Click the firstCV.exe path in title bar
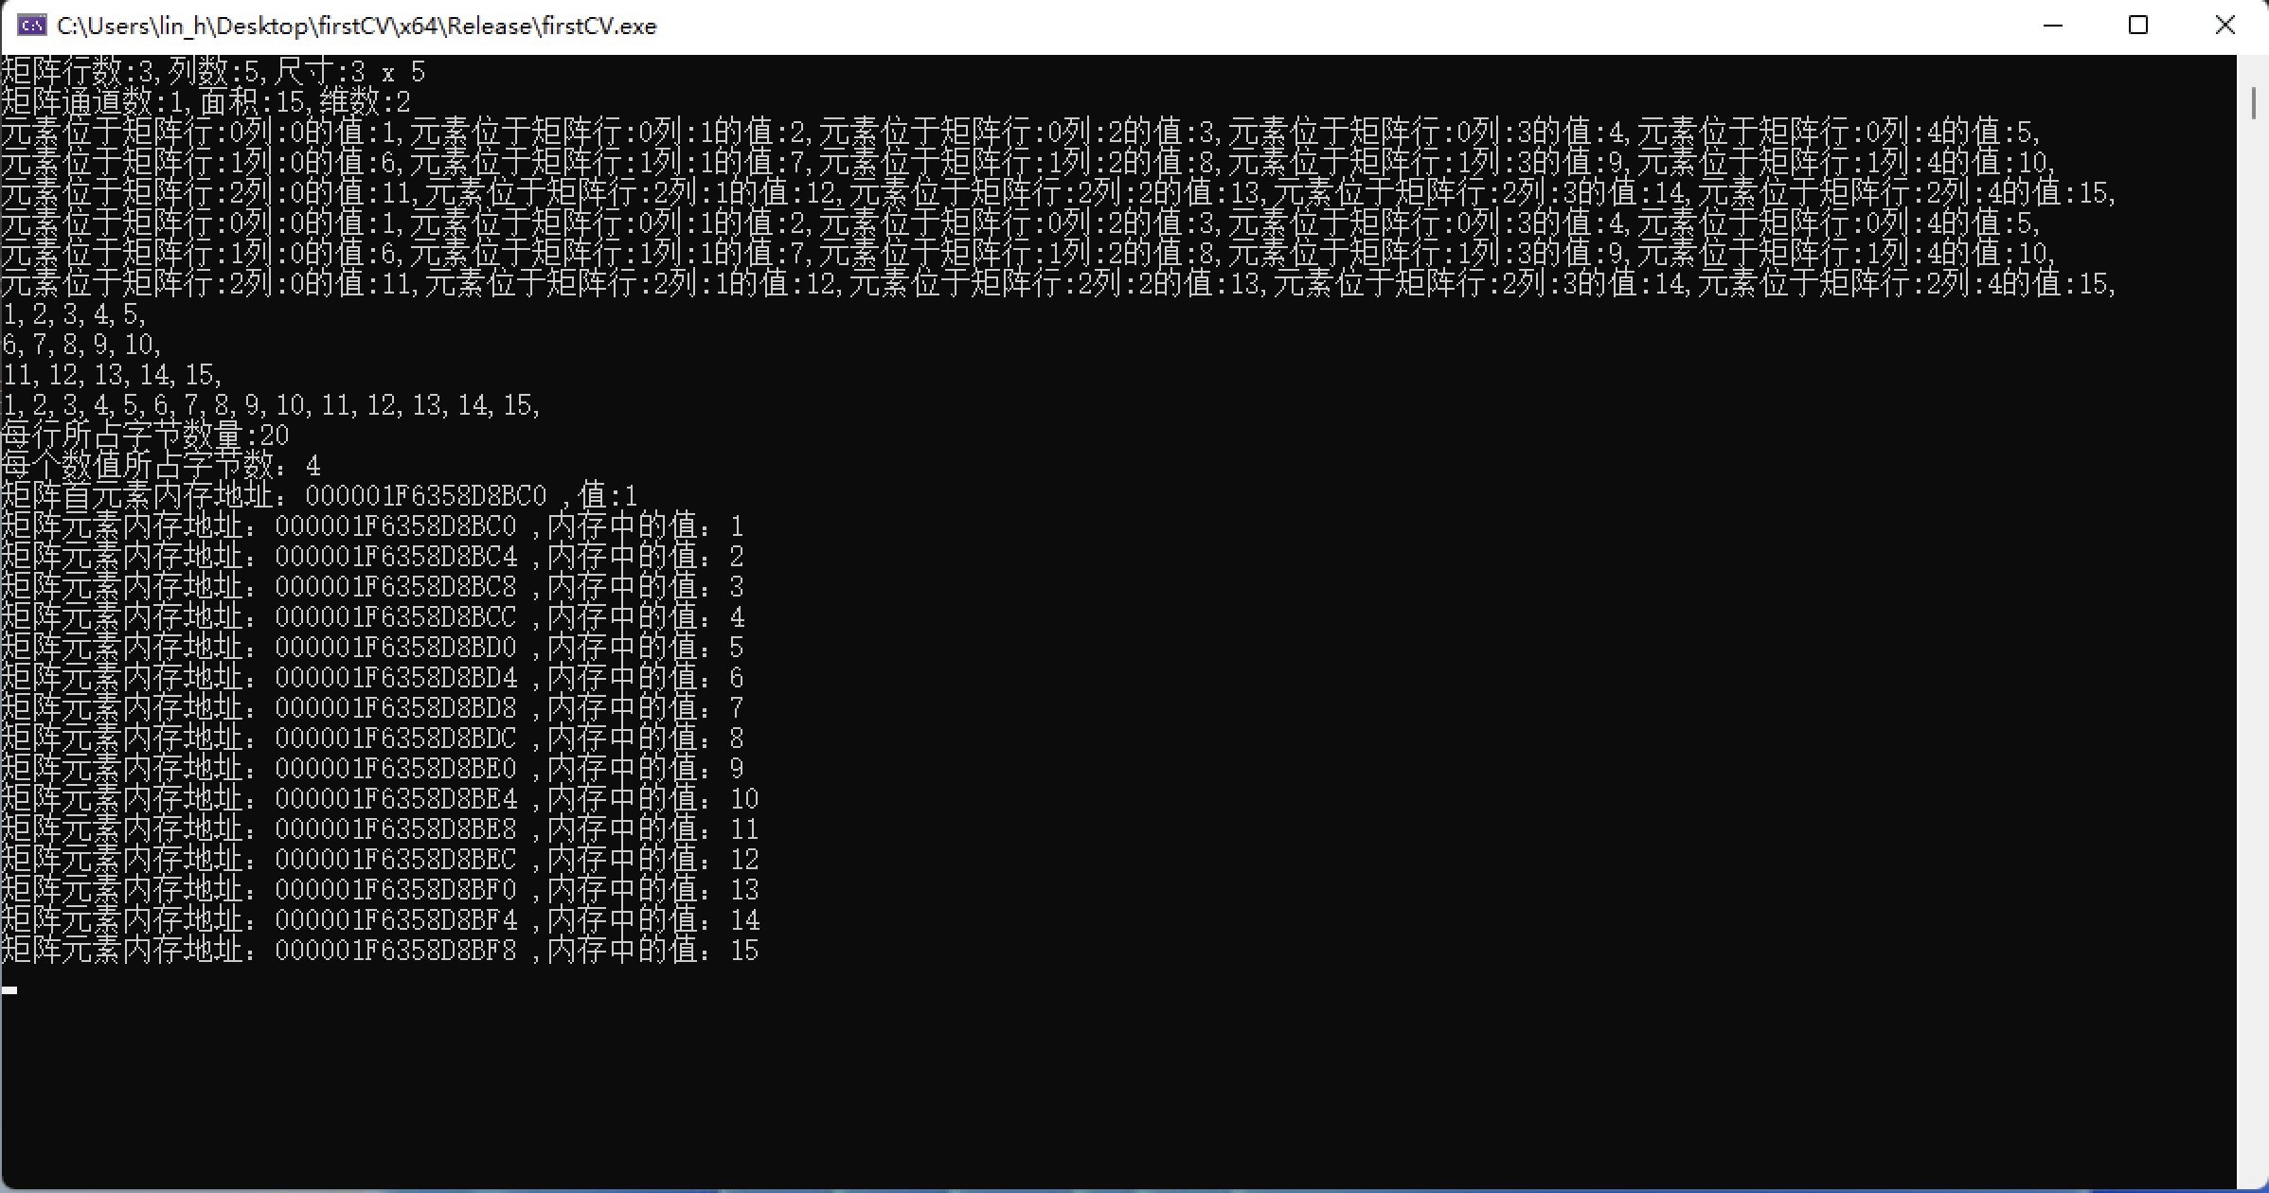This screenshot has width=2269, height=1193. tap(356, 26)
